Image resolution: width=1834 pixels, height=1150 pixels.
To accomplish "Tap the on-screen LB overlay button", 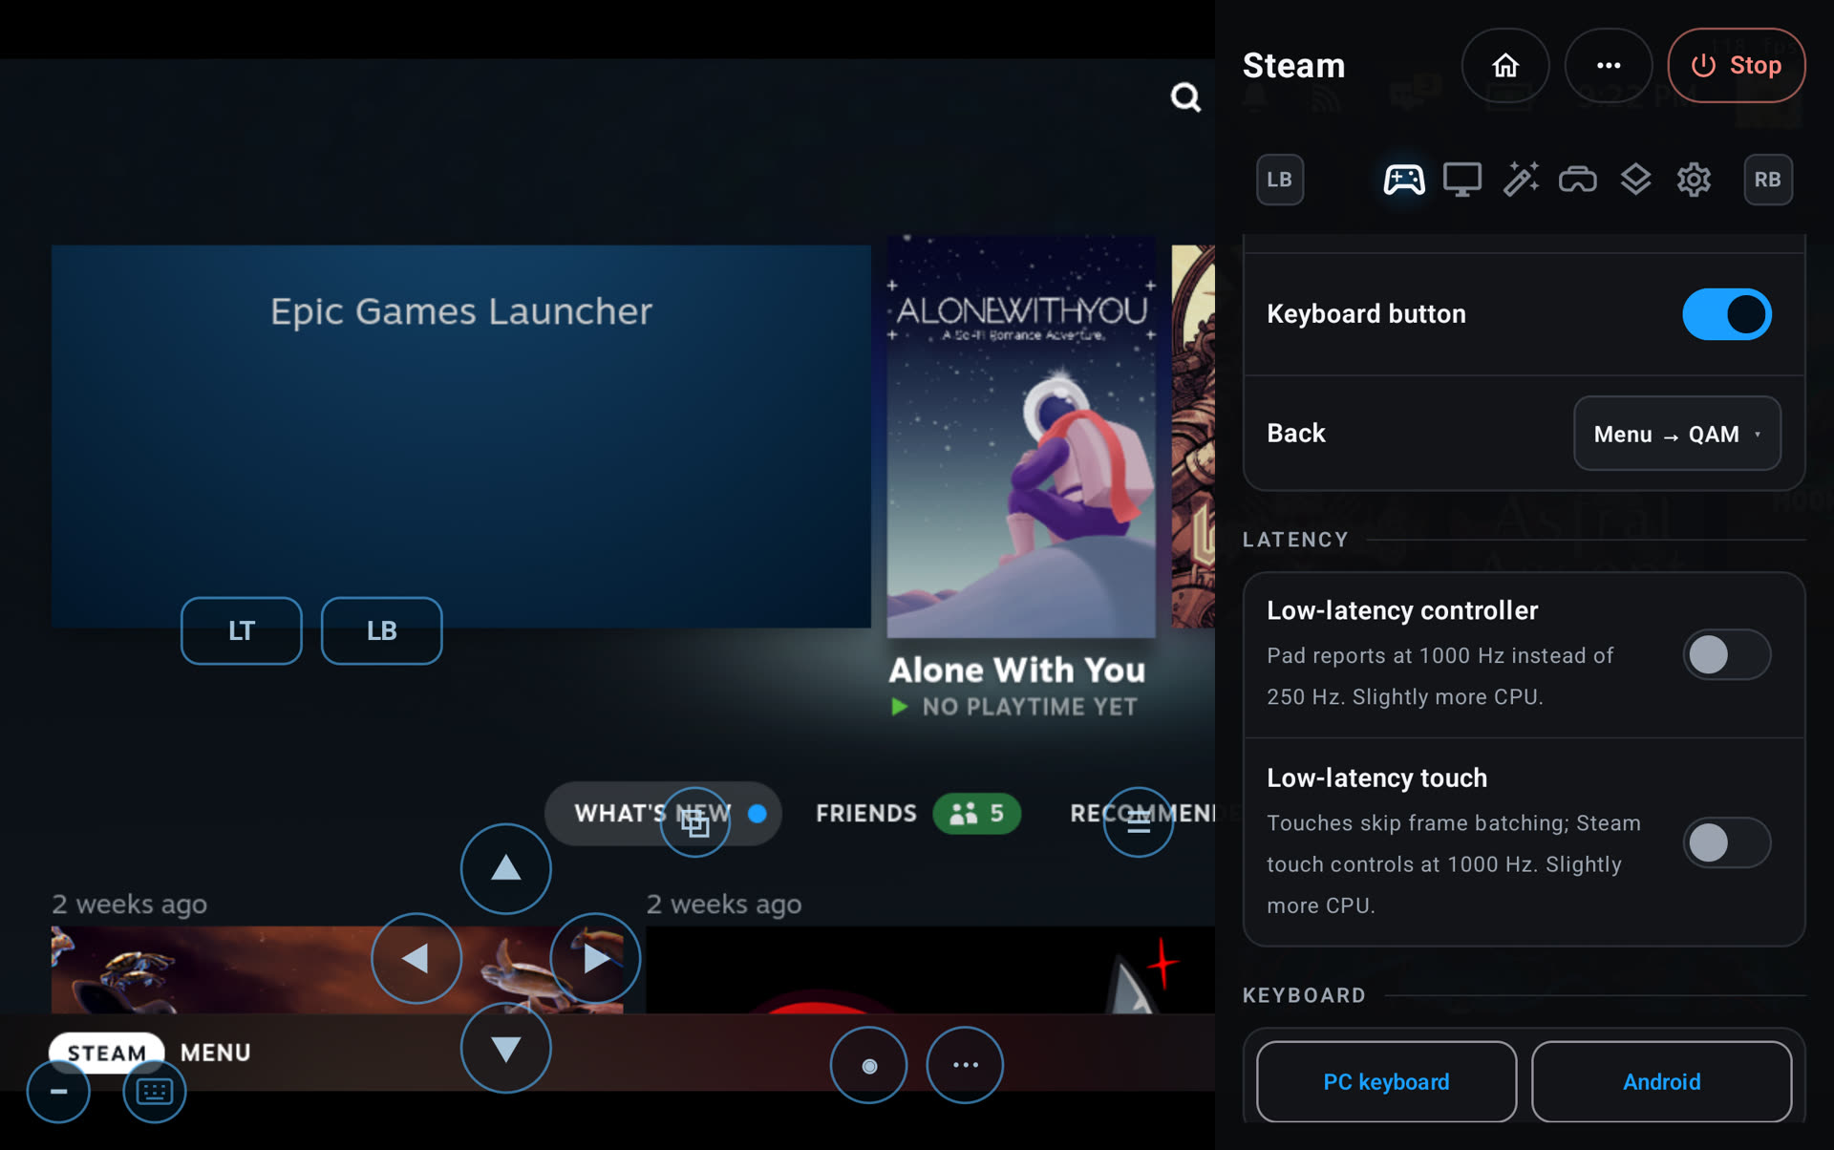I will click(381, 630).
